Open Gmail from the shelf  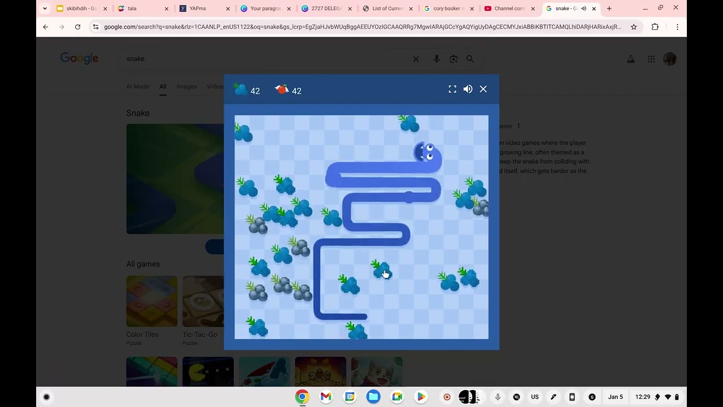[x=326, y=397]
